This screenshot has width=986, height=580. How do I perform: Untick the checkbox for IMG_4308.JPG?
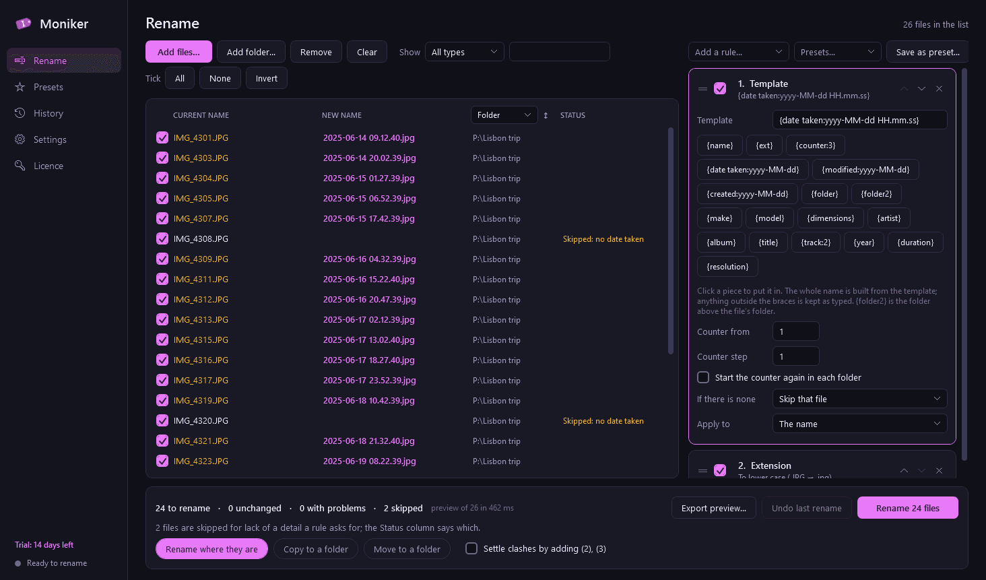[162, 238]
